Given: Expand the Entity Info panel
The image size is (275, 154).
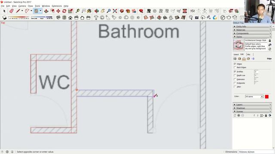Looking at the screenshot, I should [252, 27].
